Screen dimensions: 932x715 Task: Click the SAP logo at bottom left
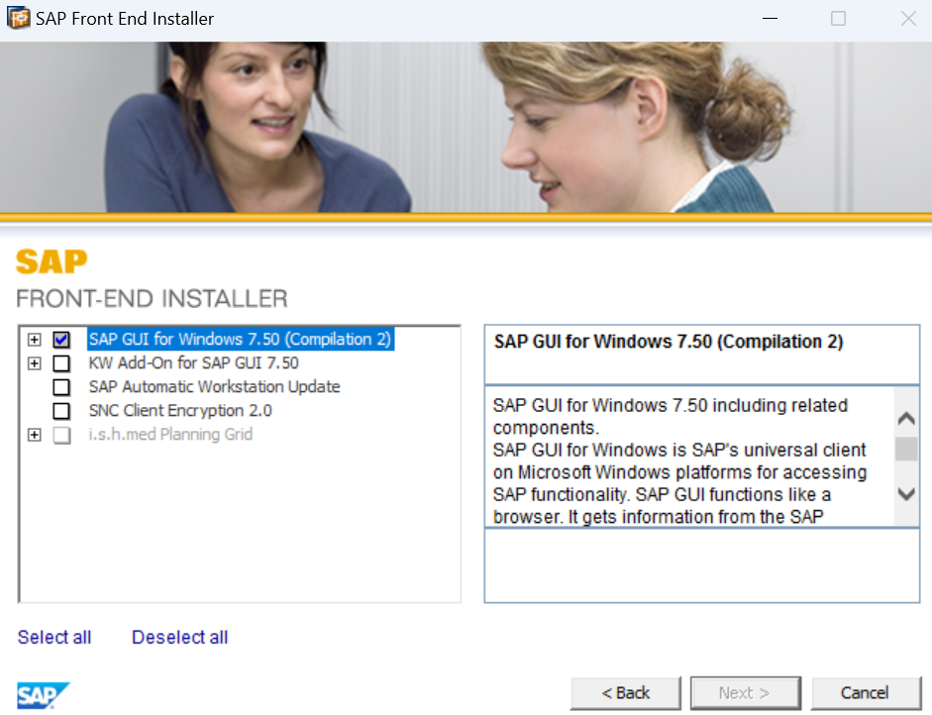(44, 694)
